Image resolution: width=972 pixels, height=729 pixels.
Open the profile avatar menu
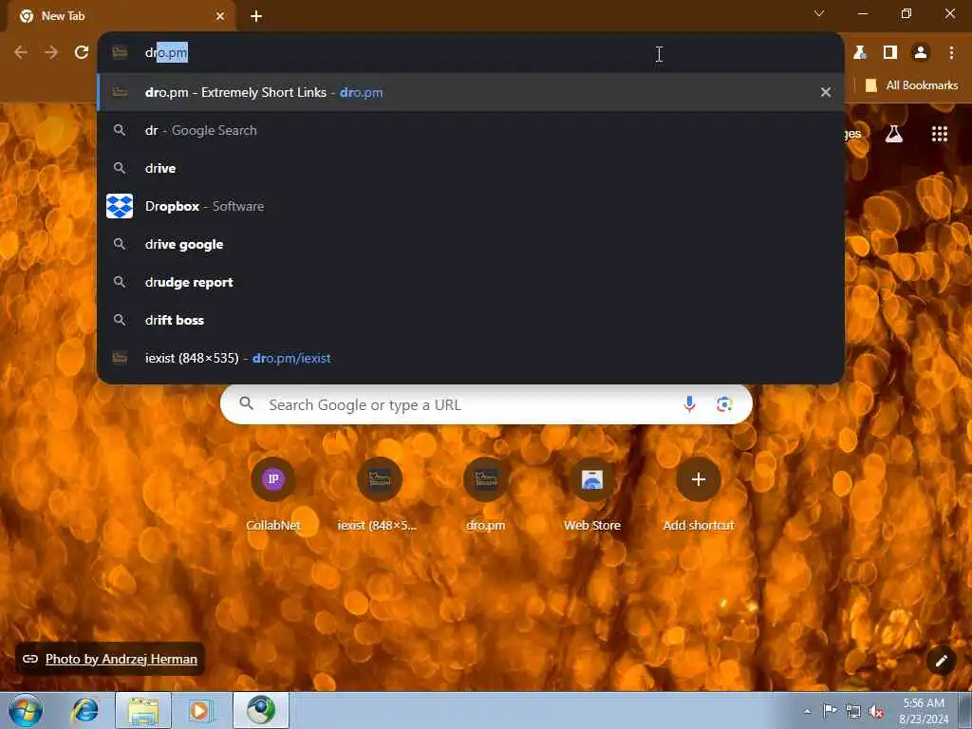tap(921, 53)
